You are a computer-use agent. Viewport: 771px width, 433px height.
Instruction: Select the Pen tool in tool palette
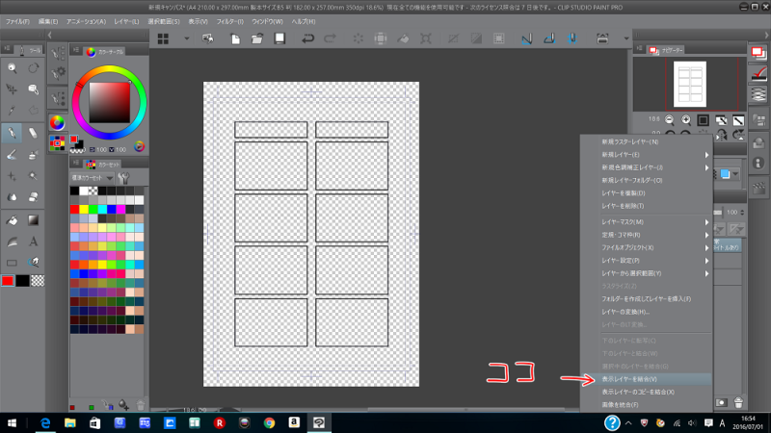click(12, 133)
